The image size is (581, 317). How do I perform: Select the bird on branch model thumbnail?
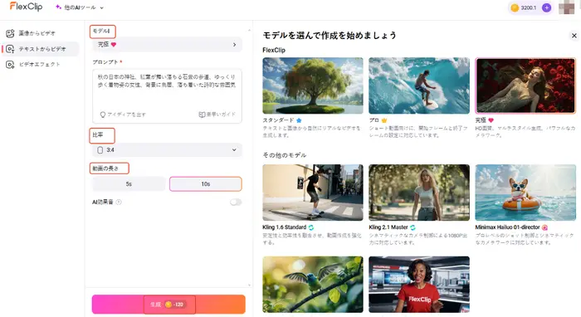pyautogui.click(x=313, y=285)
